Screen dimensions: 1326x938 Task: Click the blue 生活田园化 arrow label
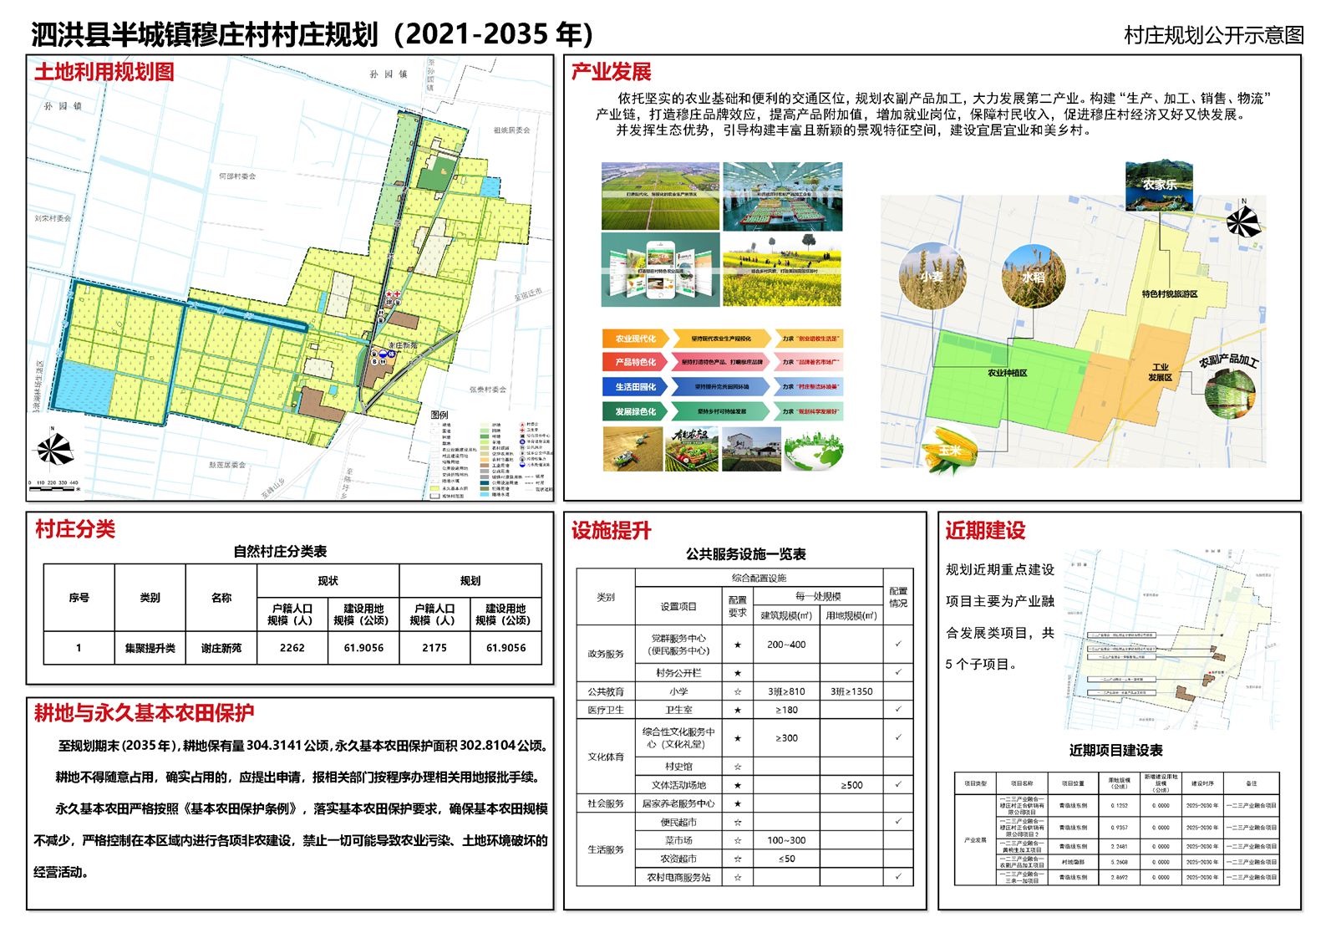635,387
